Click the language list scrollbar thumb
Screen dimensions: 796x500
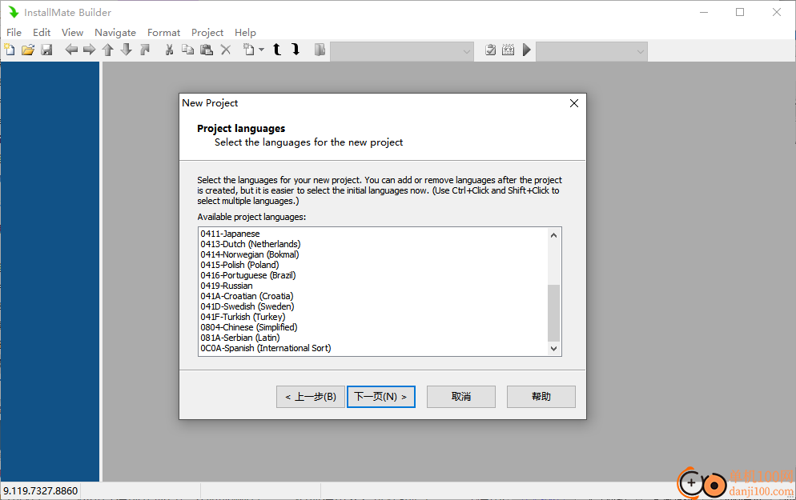pyautogui.click(x=554, y=313)
